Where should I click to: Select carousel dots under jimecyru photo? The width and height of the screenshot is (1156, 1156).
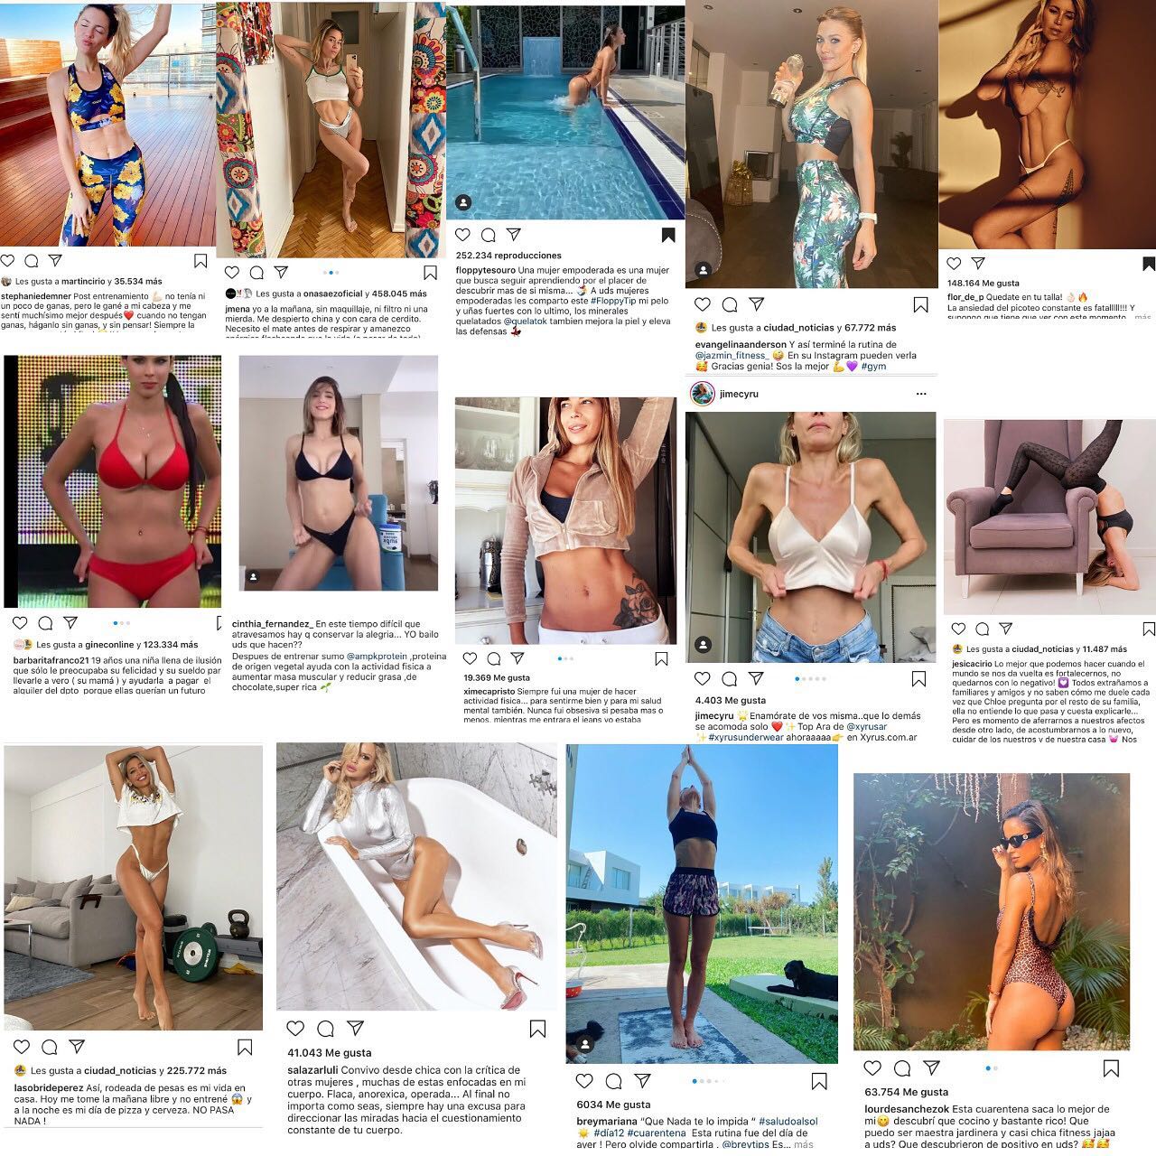810,678
